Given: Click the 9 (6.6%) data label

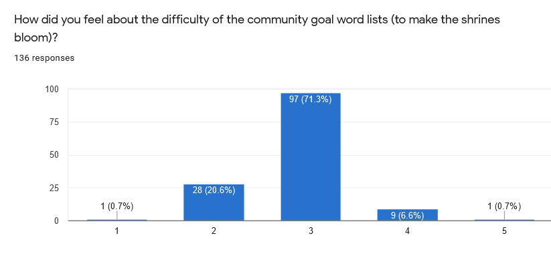Looking at the screenshot, I should [x=407, y=215].
